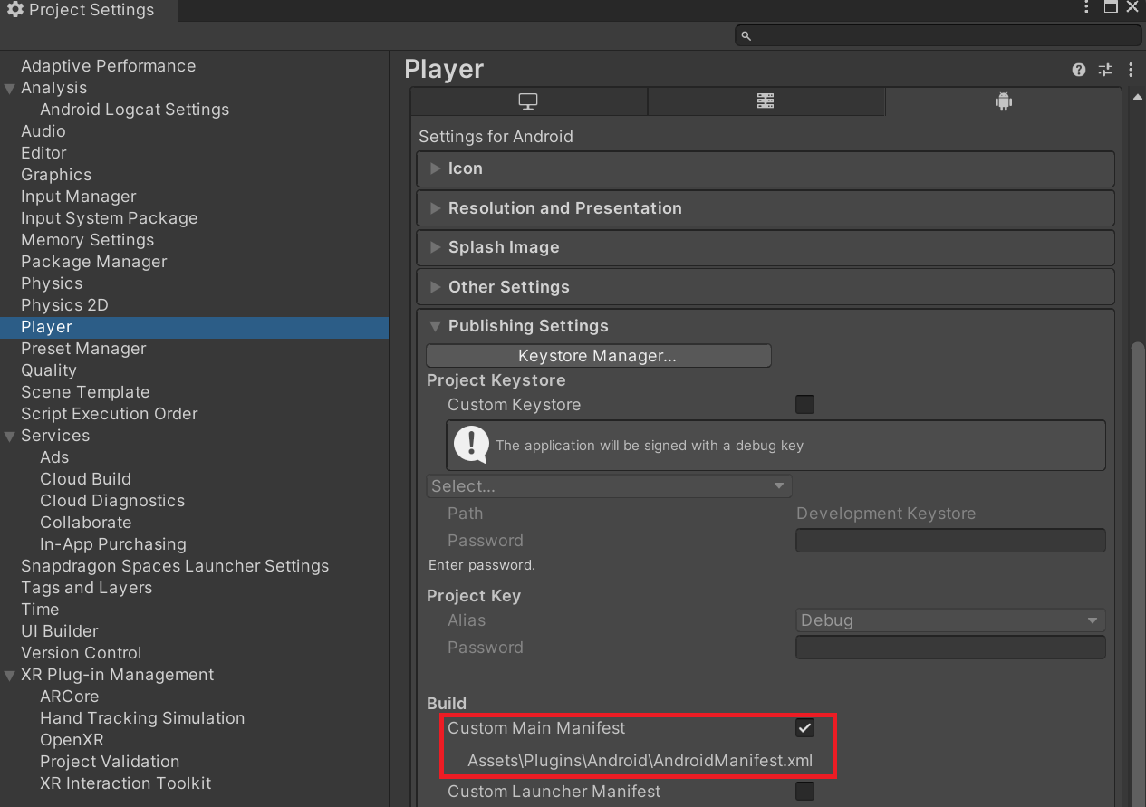Open the Project Settings window options menu
Screen dimensions: 1146x807
pos(1086,7)
